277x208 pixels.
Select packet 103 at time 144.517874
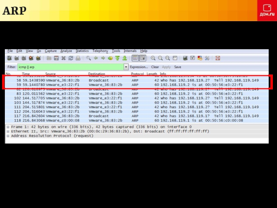pos(137,103)
